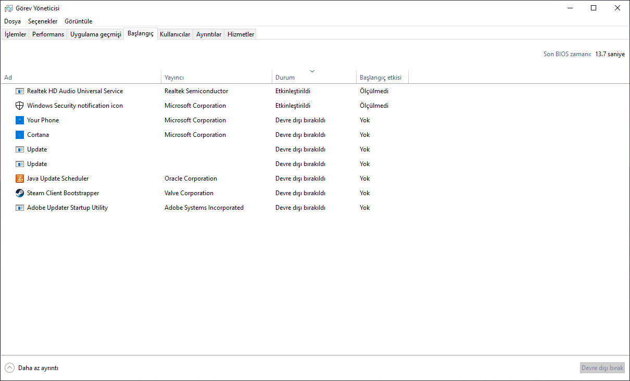The height and width of the screenshot is (381, 630).
Task: Switch to the İşlemler tab
Action: 15,34
